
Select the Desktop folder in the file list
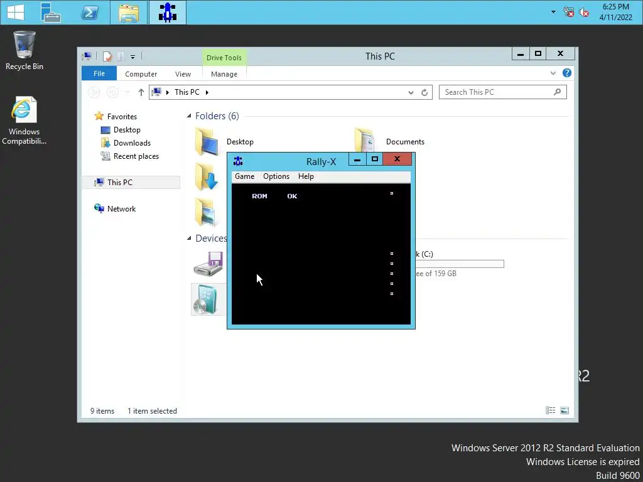click(224, 142)
